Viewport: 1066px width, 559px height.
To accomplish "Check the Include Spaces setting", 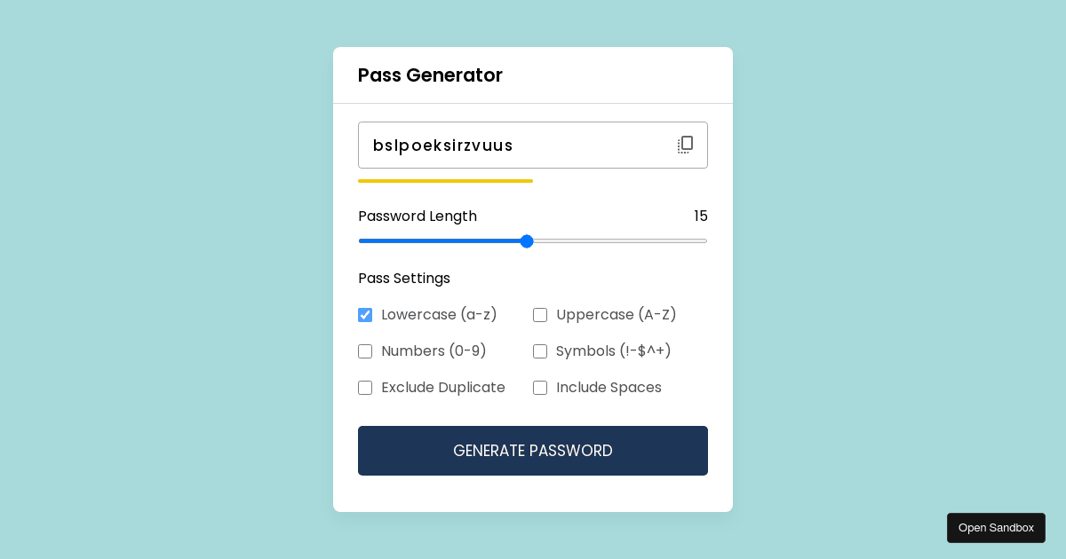I will point(540,388).
